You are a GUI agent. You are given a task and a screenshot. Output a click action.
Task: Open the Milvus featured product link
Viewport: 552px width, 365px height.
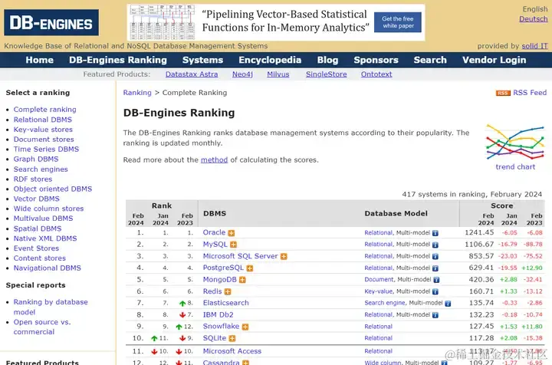278,74
